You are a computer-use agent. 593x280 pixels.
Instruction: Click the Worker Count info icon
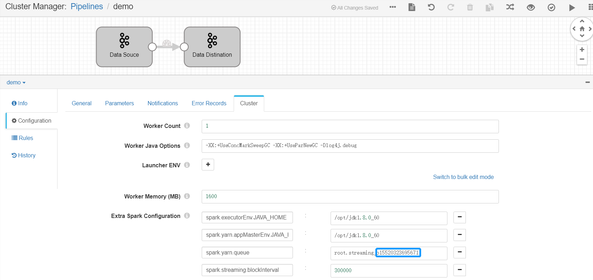coord(187,125)
